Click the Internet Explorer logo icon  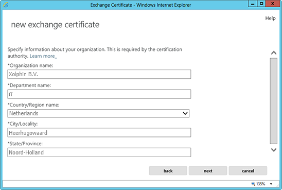(x=6, y=5)
